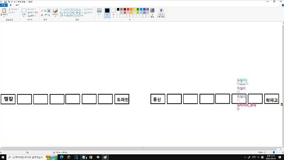Click the Paste clipboard icon
Image resolution: width=284 pixels, height=160 pixels.
point(4,11)
